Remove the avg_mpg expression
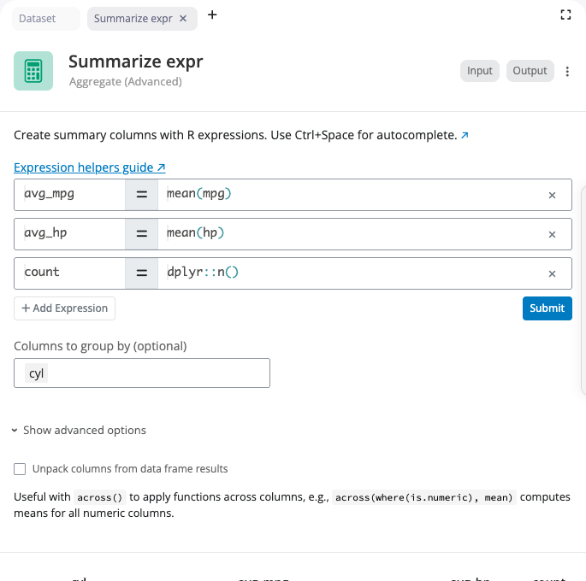Viewport: 586px width, 581px height. 552,195
